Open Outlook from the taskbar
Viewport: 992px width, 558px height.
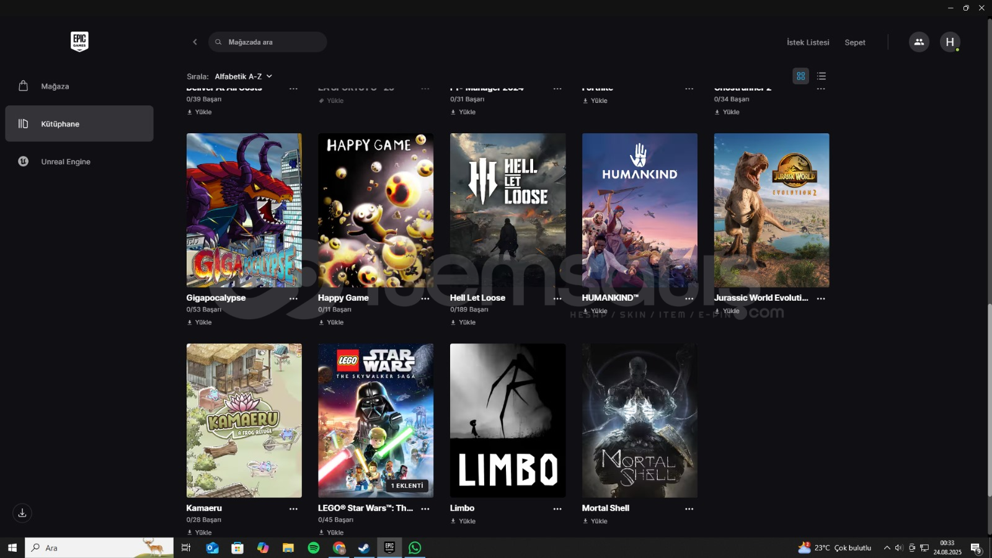(212, 547)
